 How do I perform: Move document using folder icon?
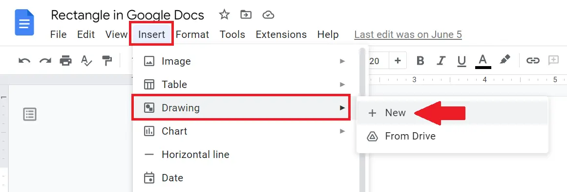246,15
